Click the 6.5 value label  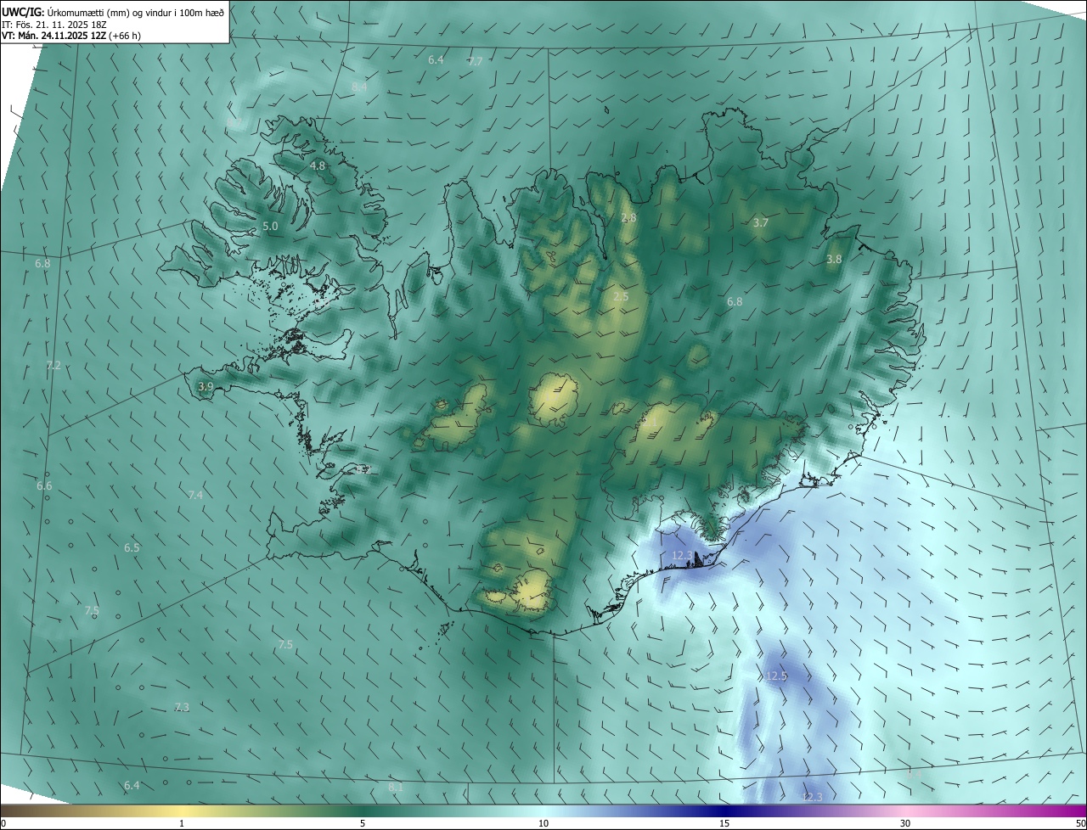click(x=132, y=547)
